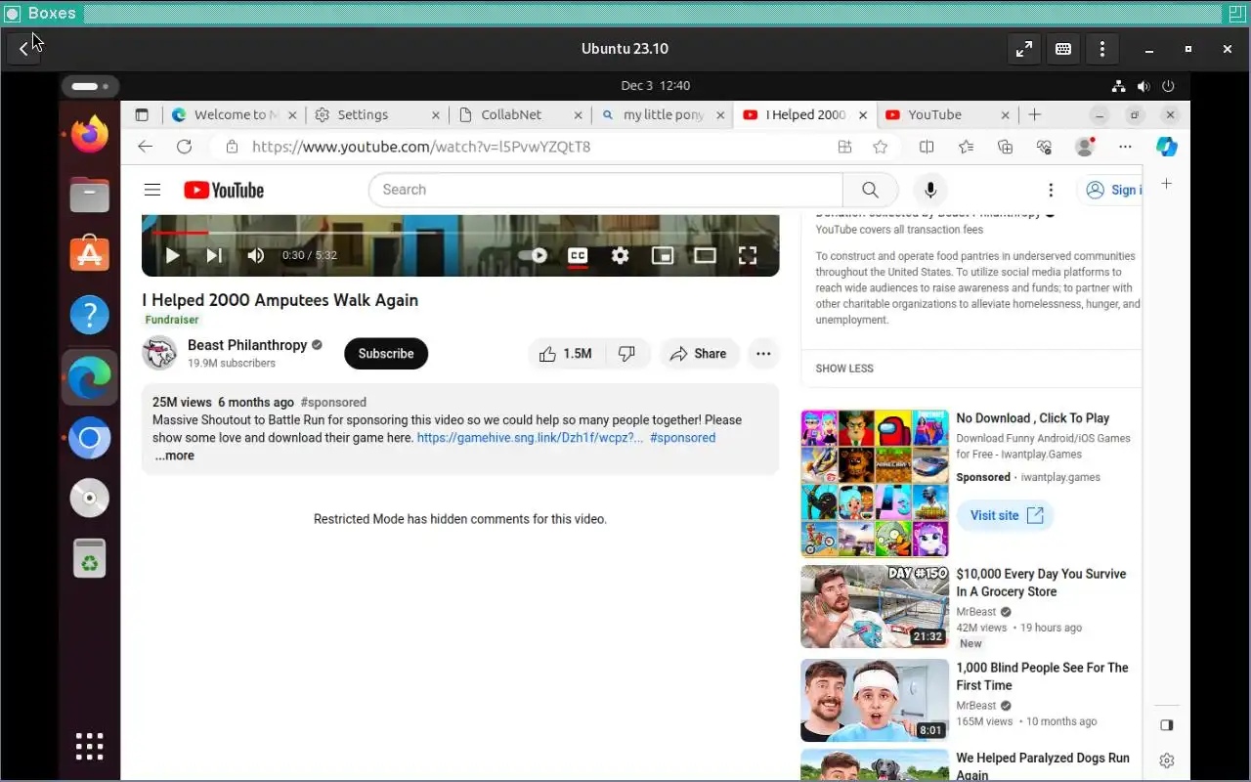Play the video with the play button

point(172,256)
